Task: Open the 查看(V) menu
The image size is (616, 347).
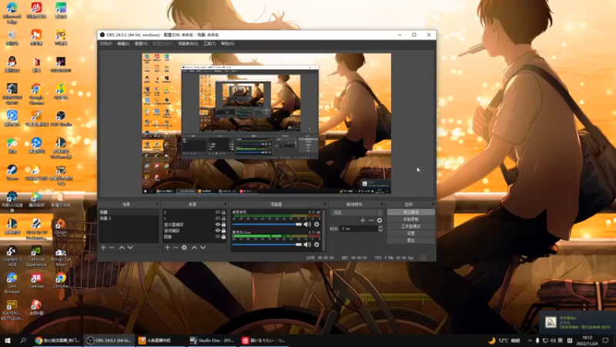Action: [x=141, y=44]
